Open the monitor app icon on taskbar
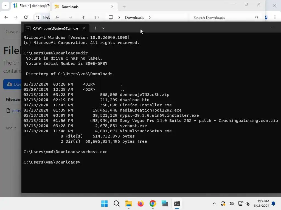The image size is (281, 210). click(x=165, y=203)
